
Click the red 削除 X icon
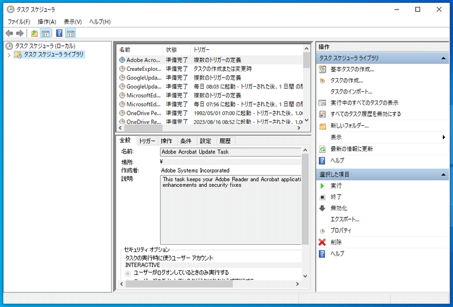[x=322, y=242]
